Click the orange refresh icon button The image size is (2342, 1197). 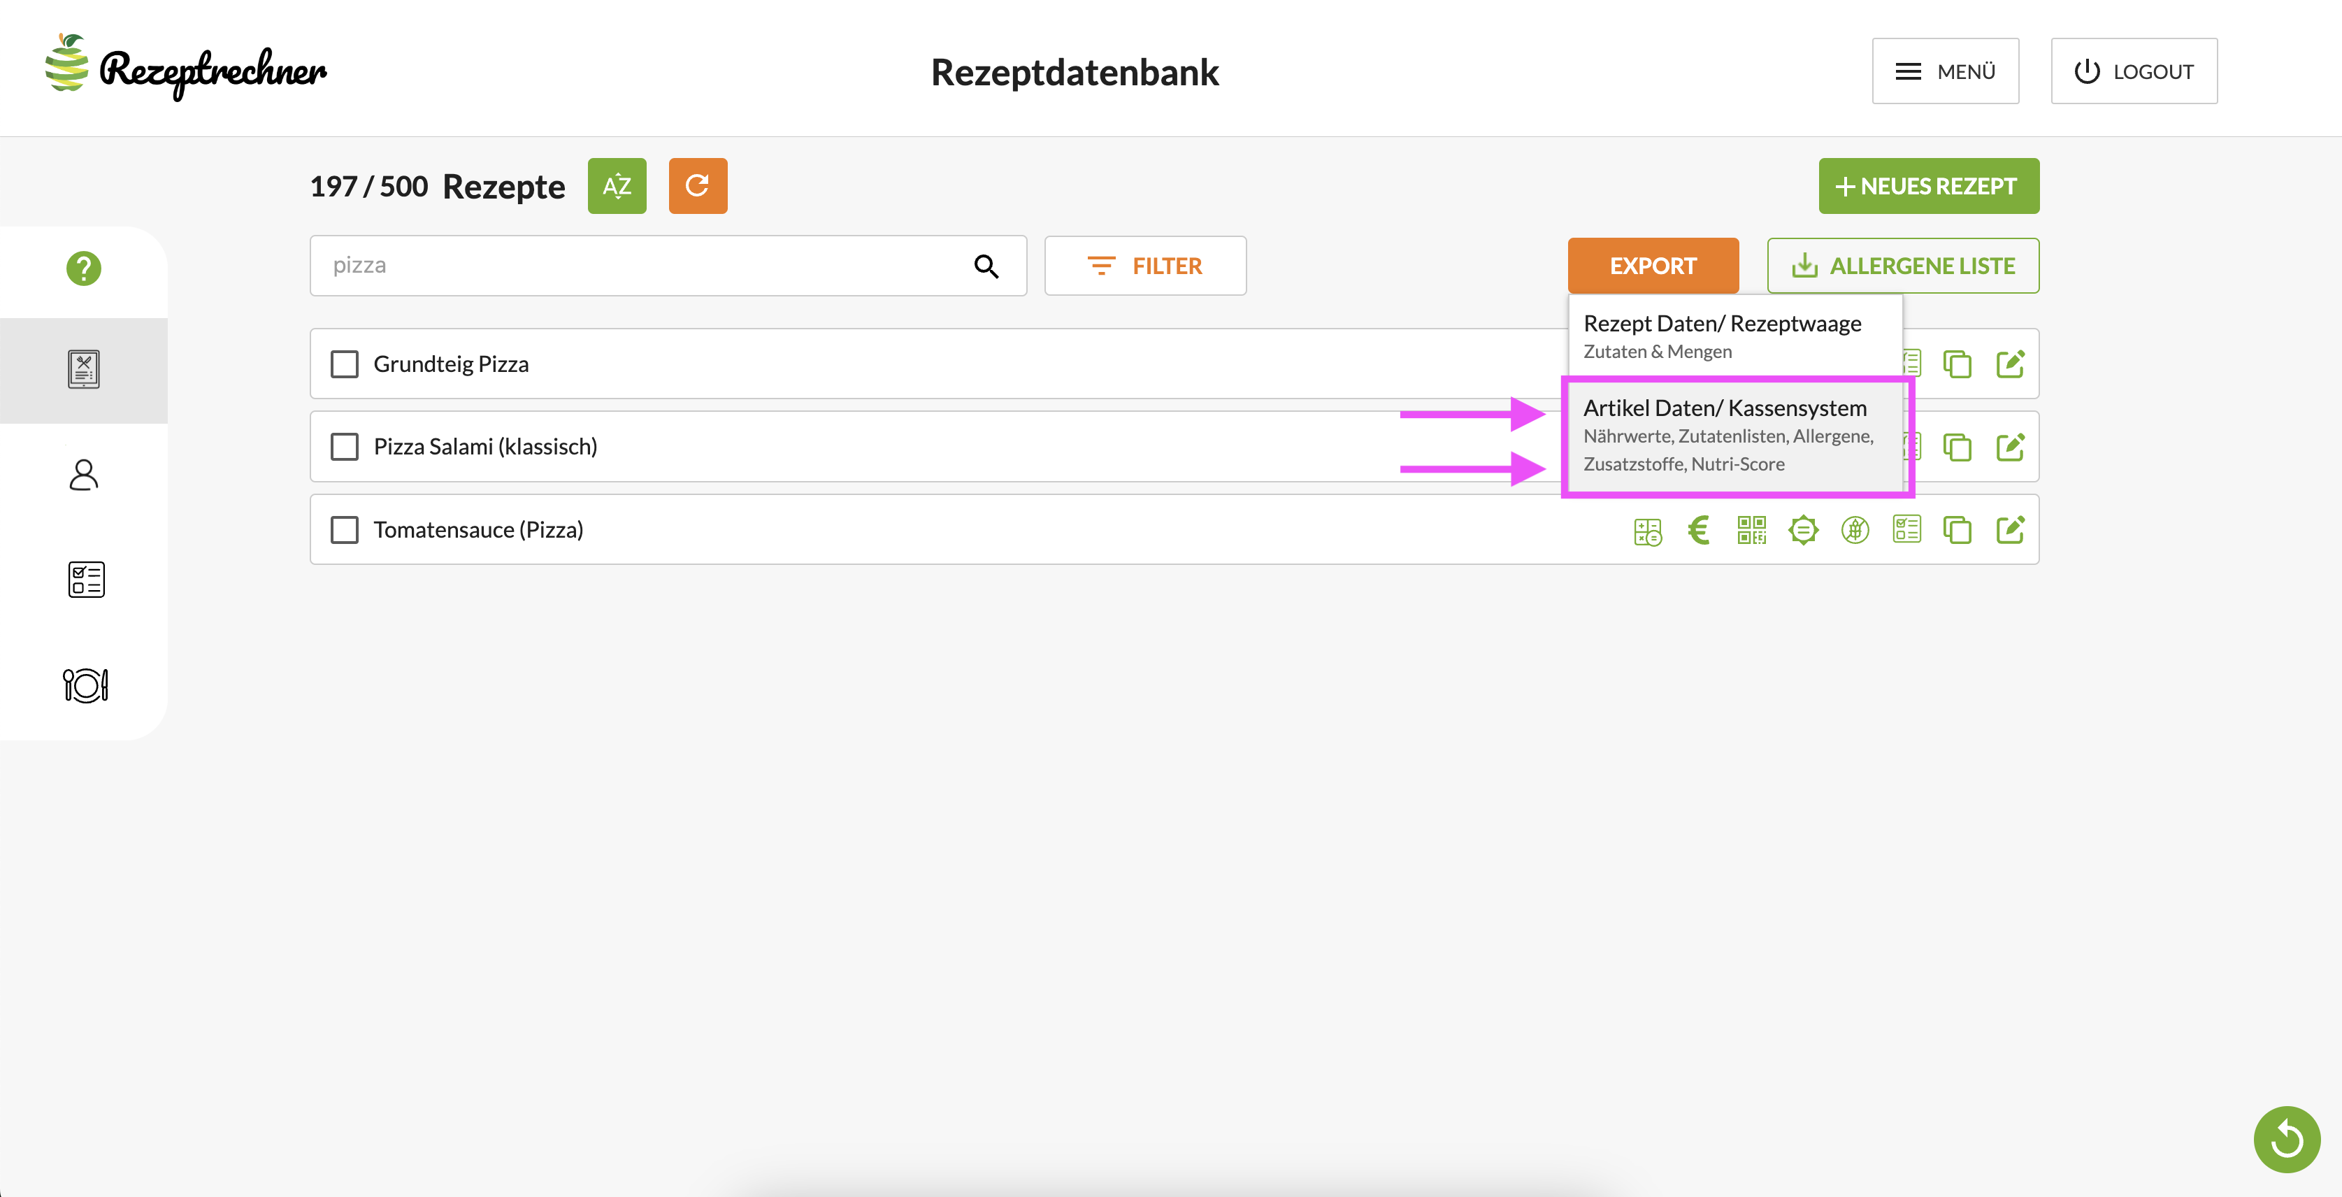(697, 187)
